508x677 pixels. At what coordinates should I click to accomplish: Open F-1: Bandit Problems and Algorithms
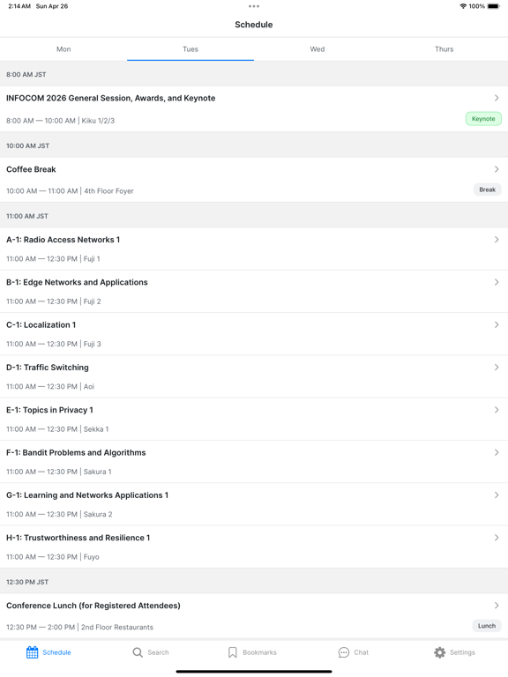254,462
